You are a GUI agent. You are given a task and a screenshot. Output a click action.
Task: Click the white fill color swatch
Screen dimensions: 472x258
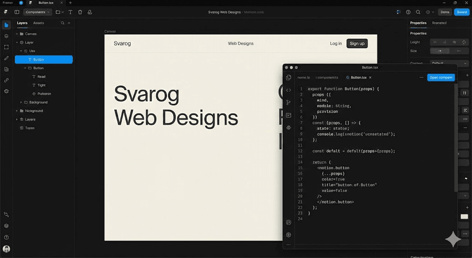coord(464,216)
